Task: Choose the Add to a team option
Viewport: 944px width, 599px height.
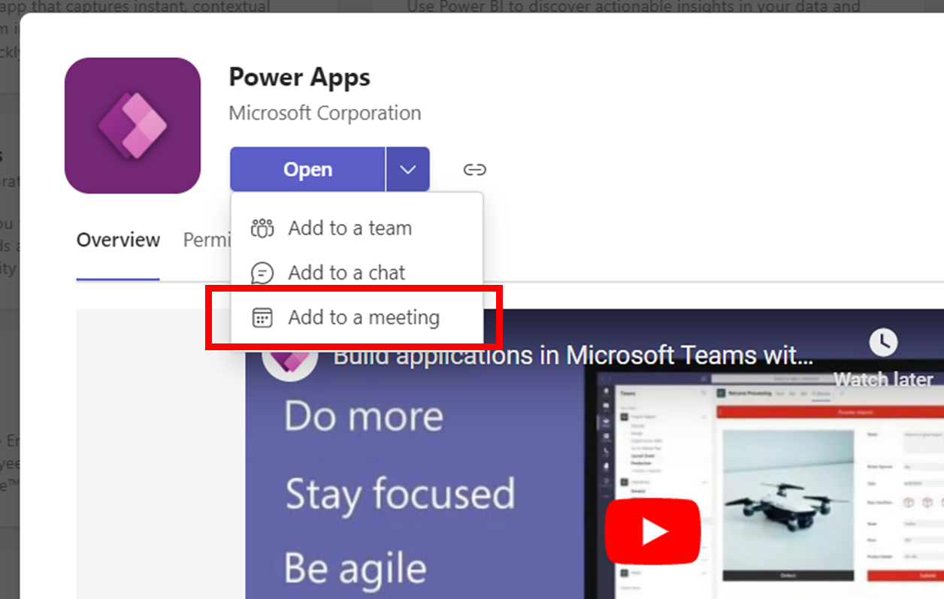Action: tap(349, 228)
